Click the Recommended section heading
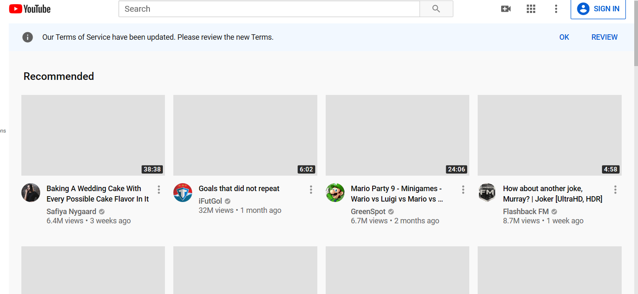 (x=59, y=76)
